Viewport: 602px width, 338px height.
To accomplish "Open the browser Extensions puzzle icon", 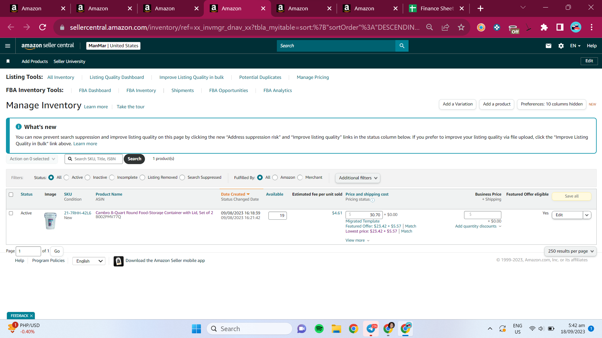I will click(x=544, y=27).
